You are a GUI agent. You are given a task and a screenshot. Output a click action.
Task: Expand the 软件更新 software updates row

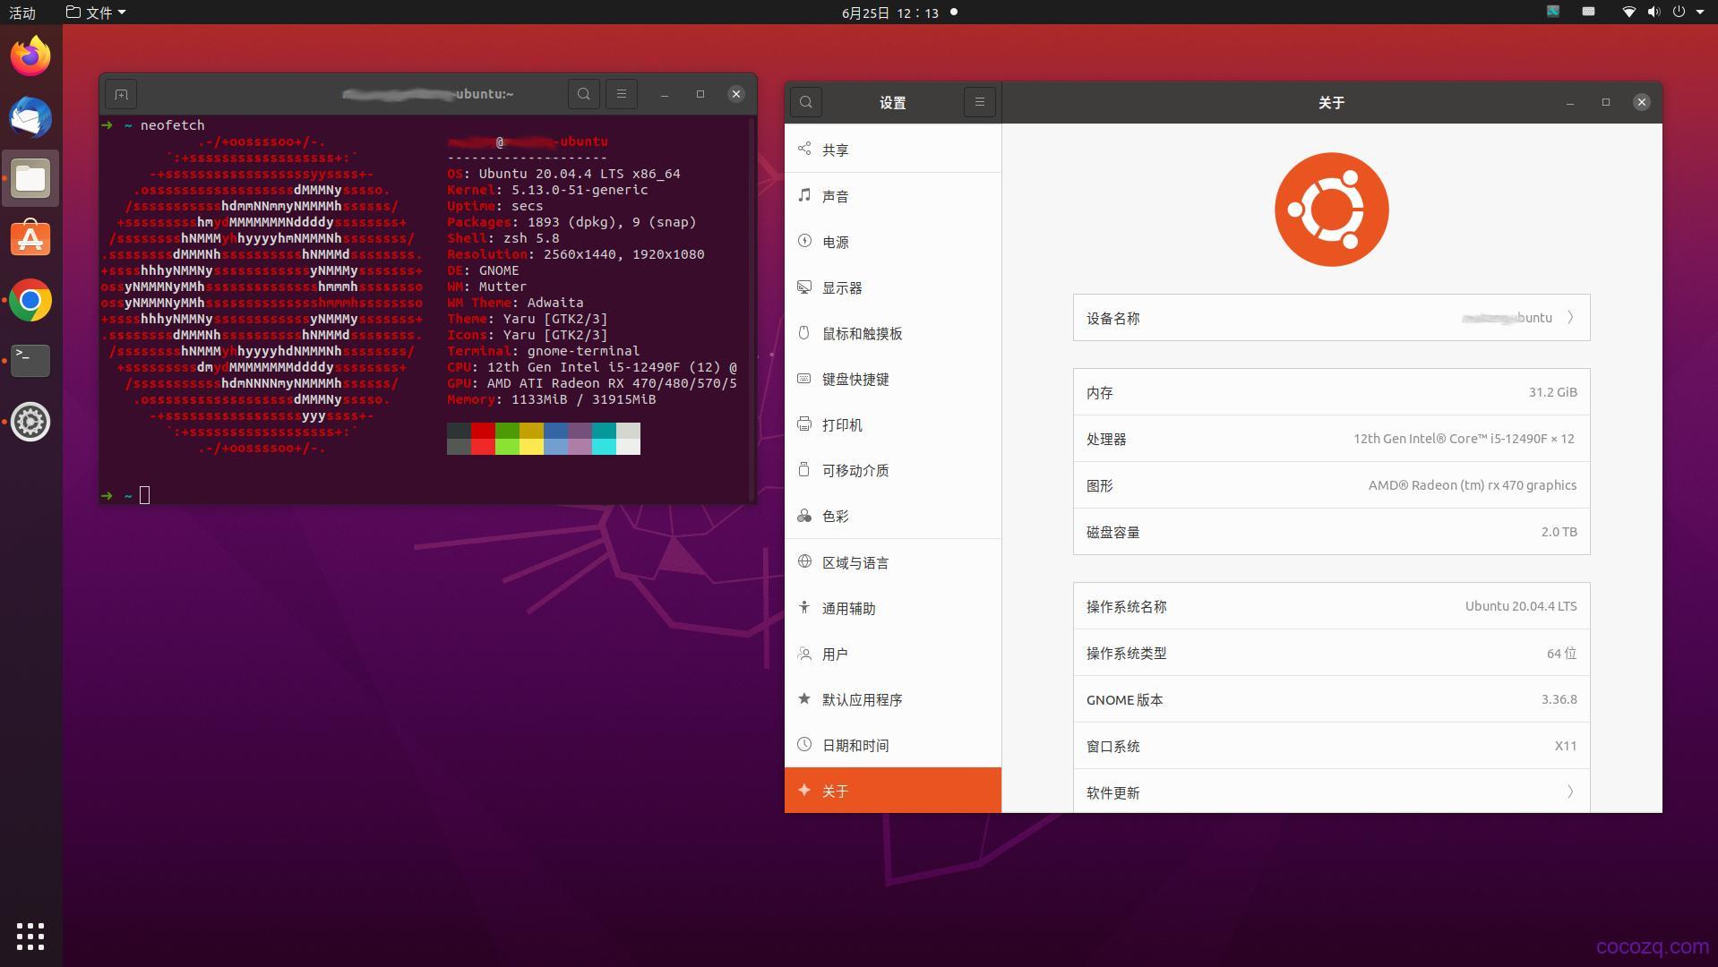point(1570,792)
